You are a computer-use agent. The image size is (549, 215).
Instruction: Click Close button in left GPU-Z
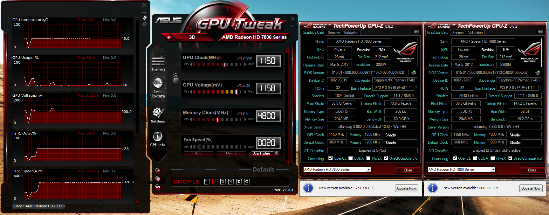point(408,170)
